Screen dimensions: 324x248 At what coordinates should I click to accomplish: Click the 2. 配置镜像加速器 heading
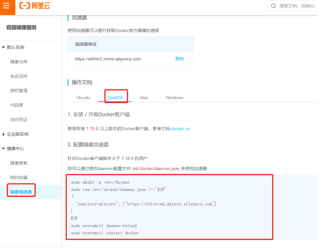88,145
